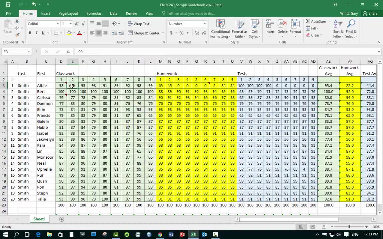This screenshot has width=383, height=239.
Task: Switch to the Data tab
Action: coord(114,13)
